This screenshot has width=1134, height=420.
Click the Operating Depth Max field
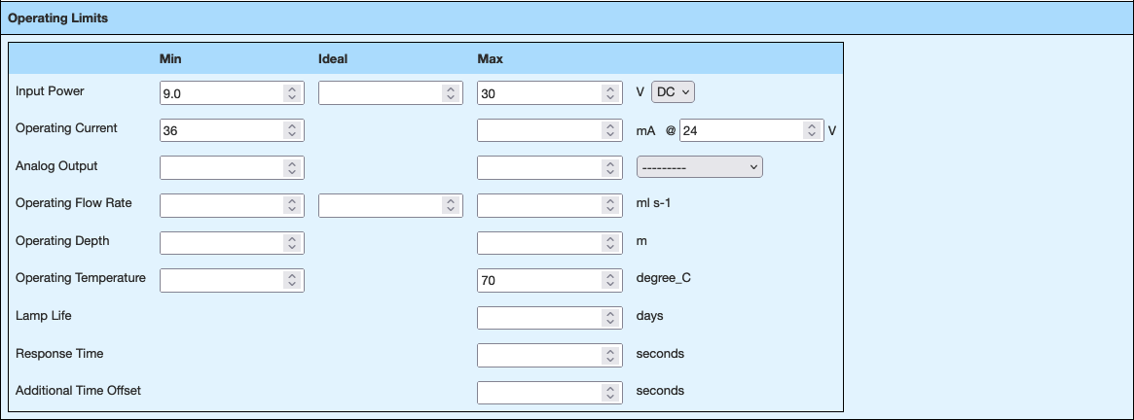[x=538, y=242]
